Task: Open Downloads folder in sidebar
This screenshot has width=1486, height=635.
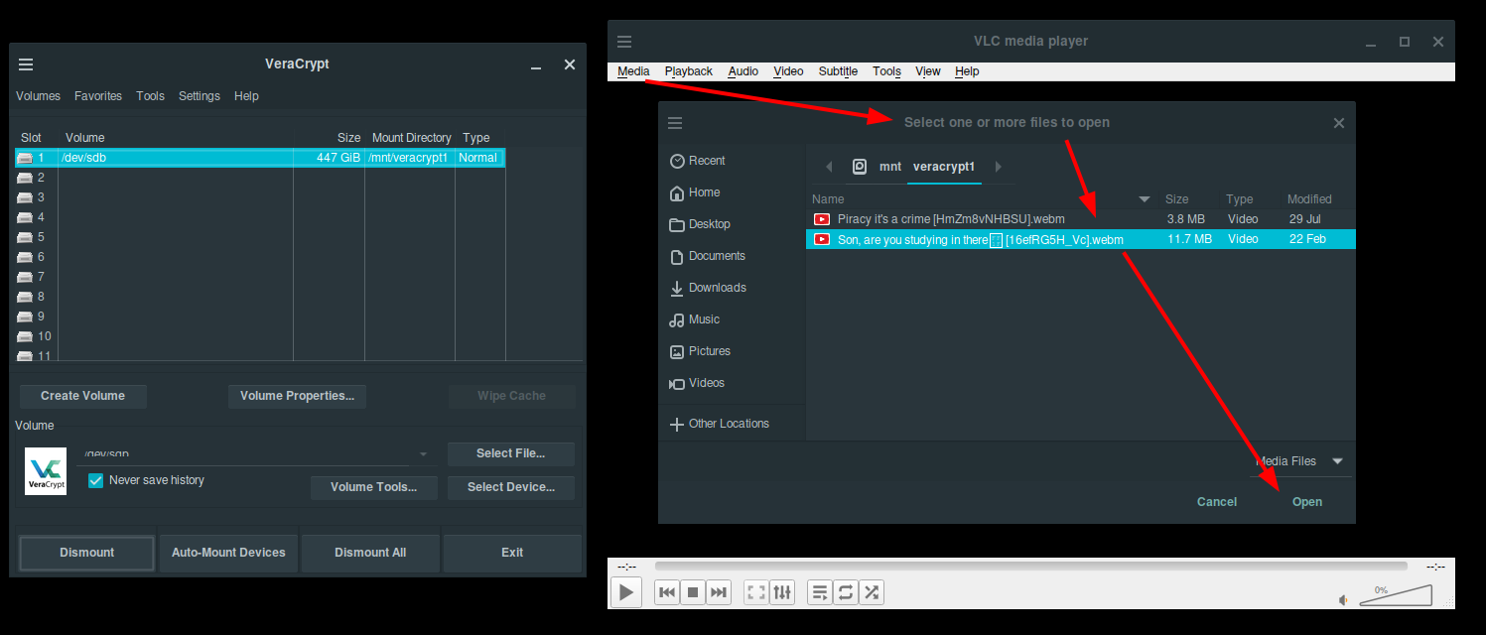Action: (x=708, y=288)
